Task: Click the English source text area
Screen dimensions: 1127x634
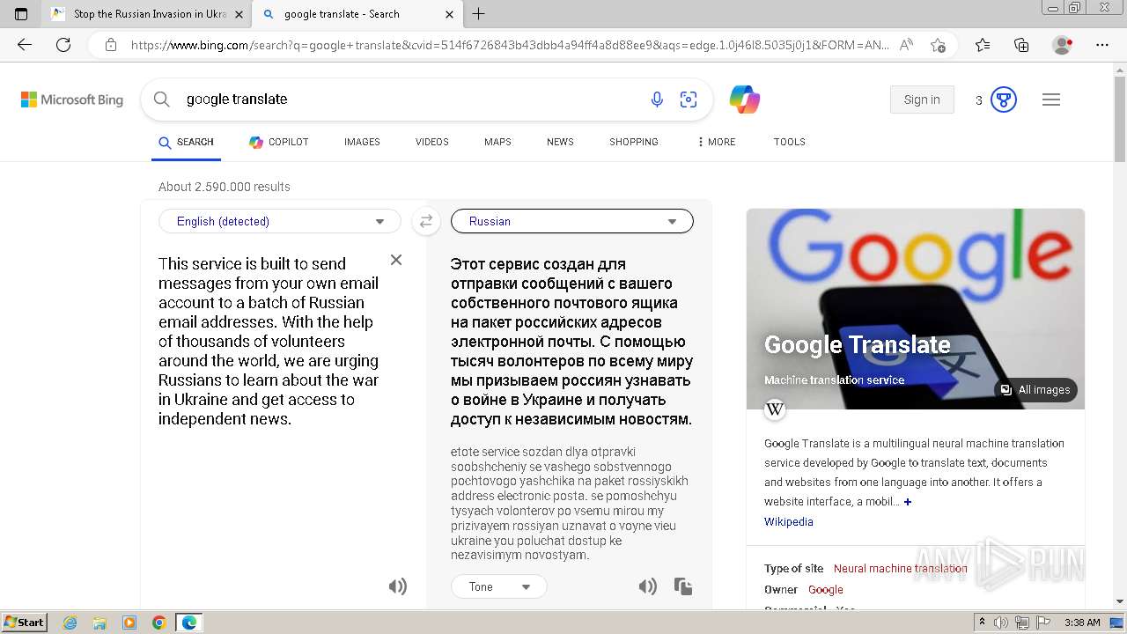Action: [x=269, y=341]
